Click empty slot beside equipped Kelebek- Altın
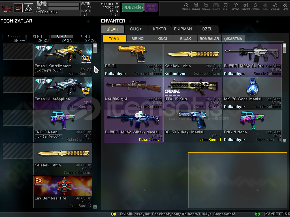Viewport: 290px width, 217px height. coord(18,151)
